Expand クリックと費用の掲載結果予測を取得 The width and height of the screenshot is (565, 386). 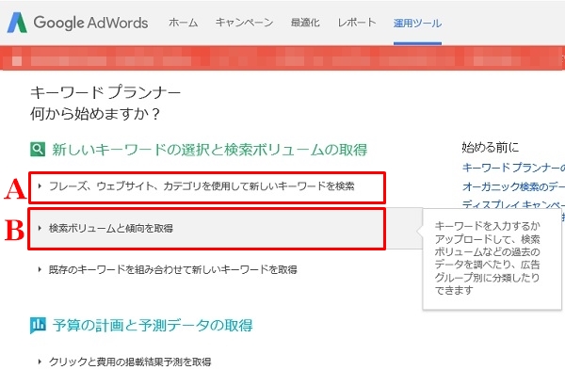point(124,362)
